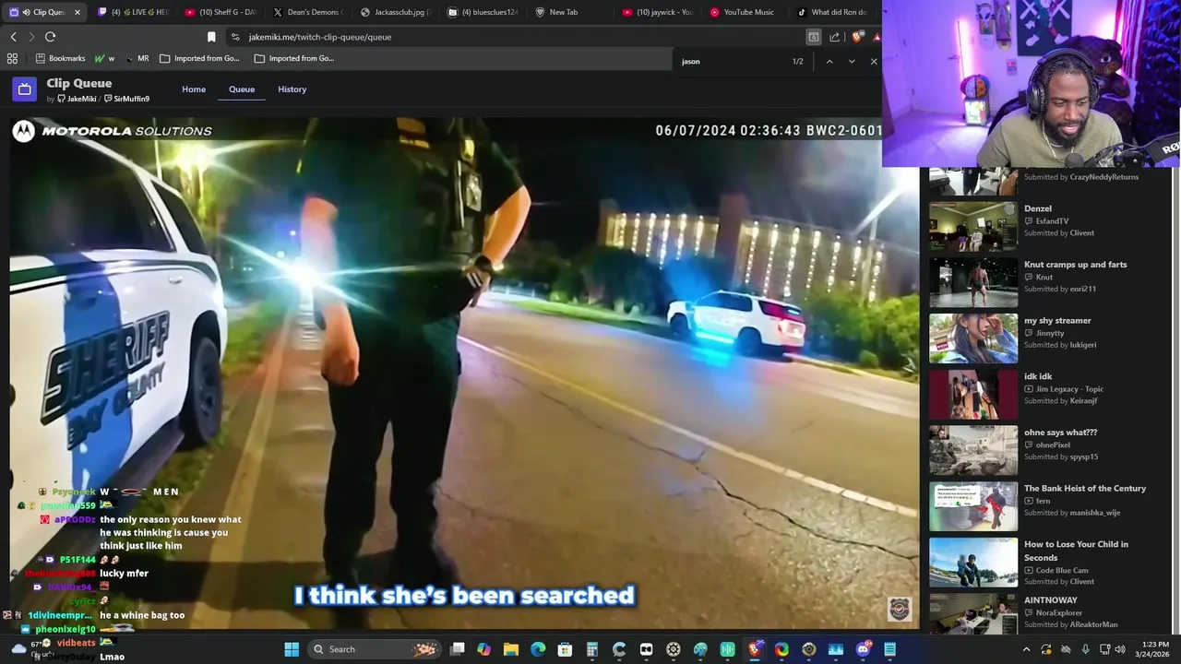Screen dimensions: 1181x664
Task: Switch to the '(4) bluesclues124' tab
Action: click(x=483, y=12)
